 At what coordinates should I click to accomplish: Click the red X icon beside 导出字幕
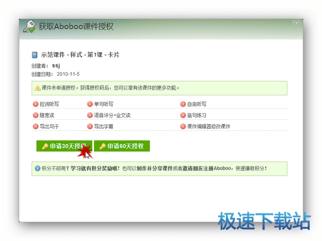pyautogui.click(x=90, y=126)
